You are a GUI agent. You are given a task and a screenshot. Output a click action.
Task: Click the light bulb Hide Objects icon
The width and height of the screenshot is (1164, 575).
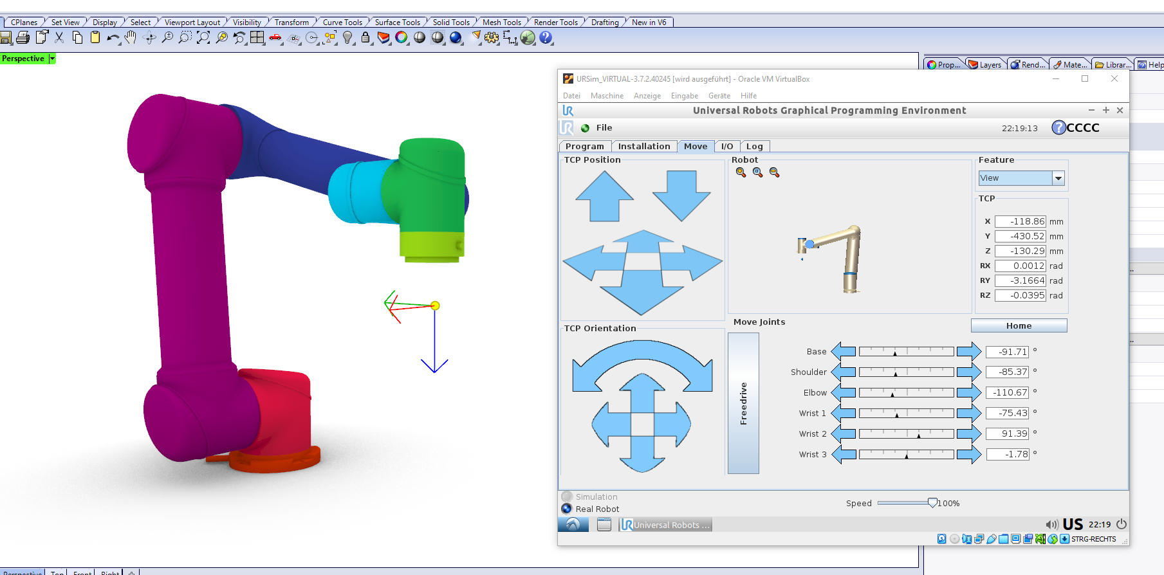(348, 38)
